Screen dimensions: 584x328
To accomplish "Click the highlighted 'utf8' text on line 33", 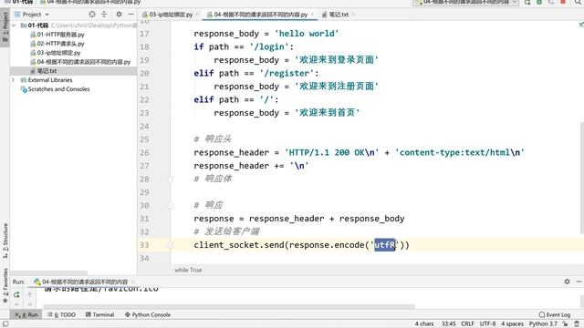I will 384,245.
